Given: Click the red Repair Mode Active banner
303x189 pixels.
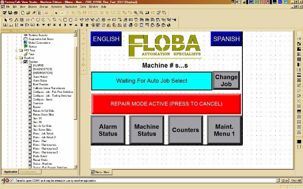Looking at the screenshot, I should coord(166,104).
